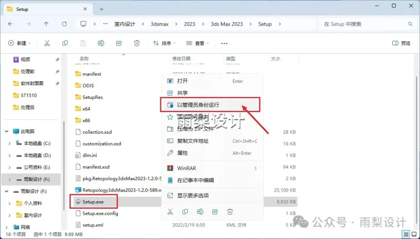
Task: Click the delete icon in the context menu
Action: point(230,212)
